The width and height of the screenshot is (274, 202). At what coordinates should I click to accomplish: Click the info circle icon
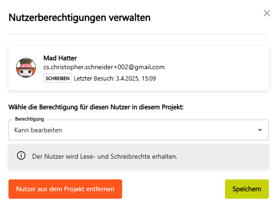21,155
